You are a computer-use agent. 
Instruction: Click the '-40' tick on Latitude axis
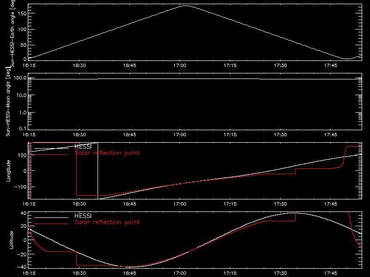[22, 267]
